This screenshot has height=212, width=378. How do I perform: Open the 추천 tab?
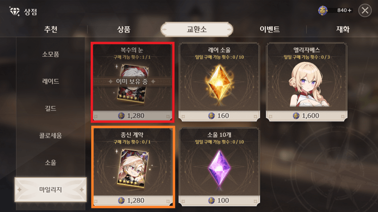[51, 29]
